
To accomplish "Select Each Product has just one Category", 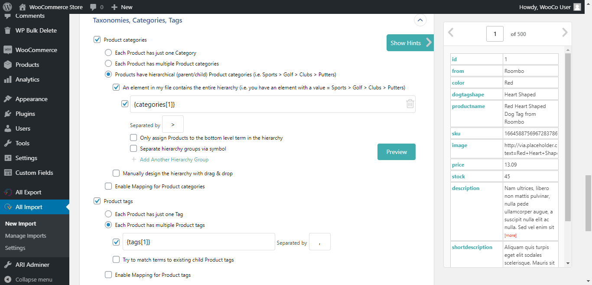I will [108, 52].
